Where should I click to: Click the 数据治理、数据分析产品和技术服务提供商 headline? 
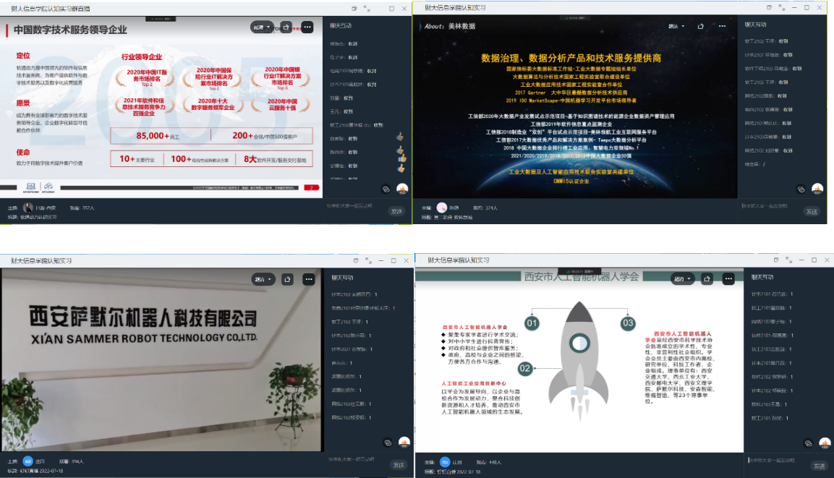coord(571,58)
